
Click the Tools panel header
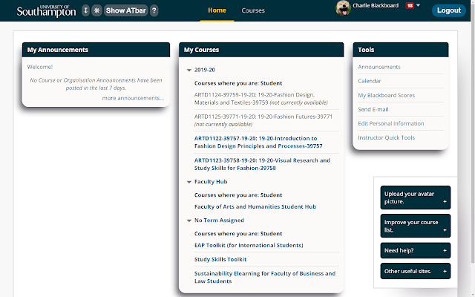pyautogui.click(x=401, y=50)
